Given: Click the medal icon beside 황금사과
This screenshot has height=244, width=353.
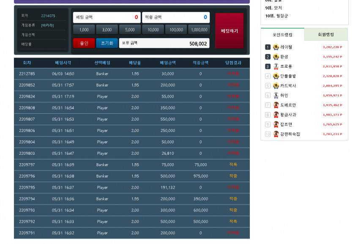Looking at the screenshot, I should 276,115.
